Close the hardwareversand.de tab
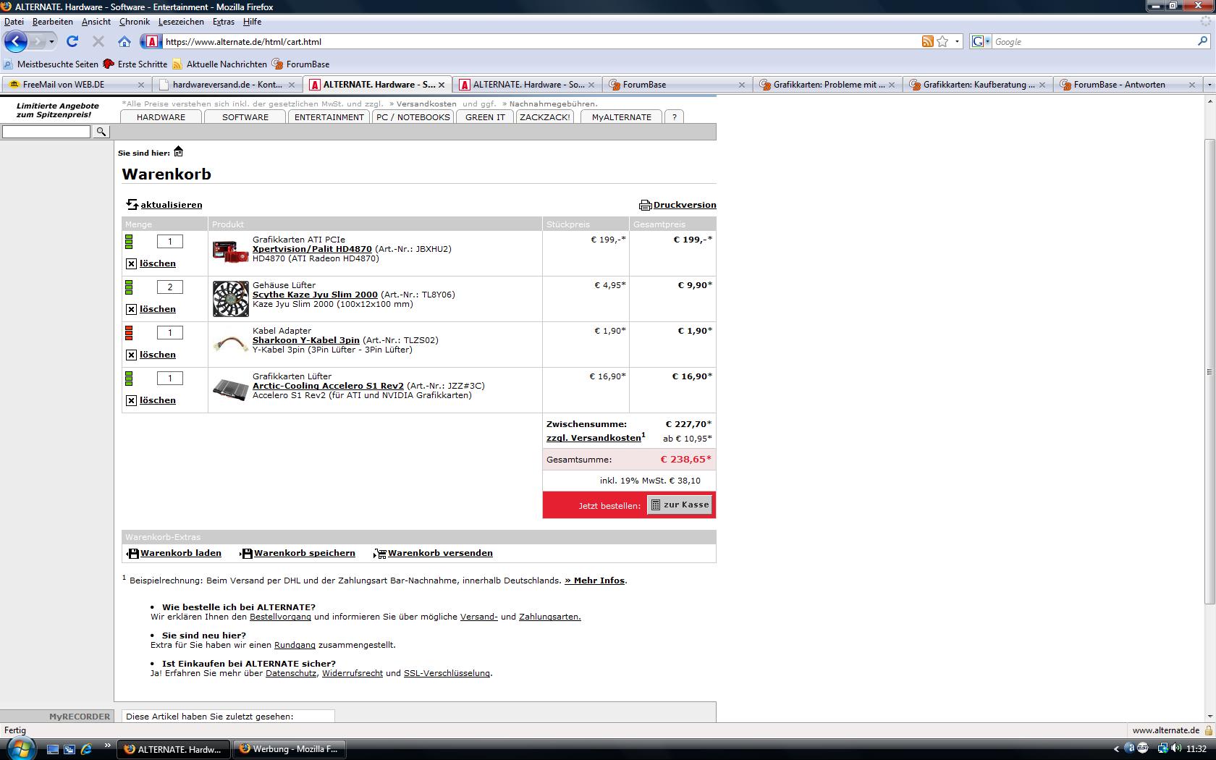The image size is (1216, 760). click(291, 85)
